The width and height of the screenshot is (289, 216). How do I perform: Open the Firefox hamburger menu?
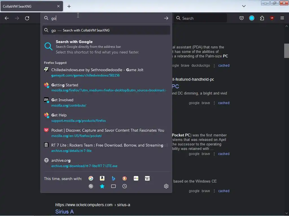[282, 18]
